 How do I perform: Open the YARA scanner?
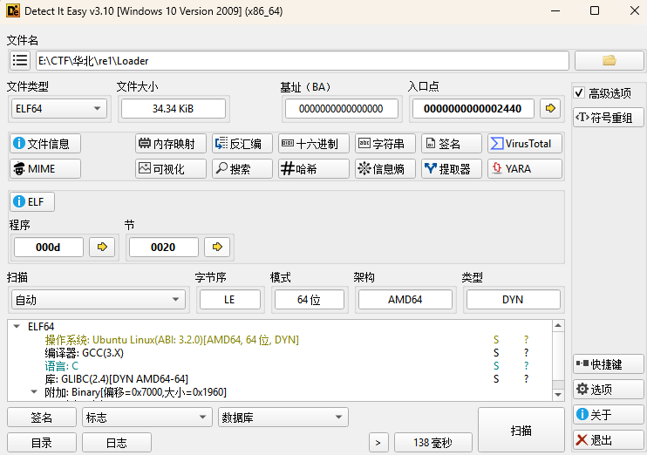524,169
